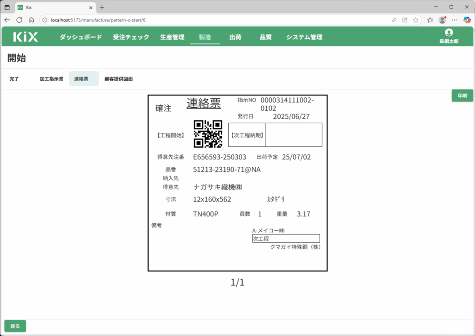Open 生産管理 menu
Viewport: 475px width, 336px height.
point(173,37)
